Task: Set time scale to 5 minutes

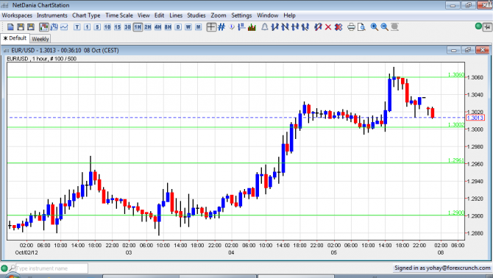Action: click(x=97, y=27)
